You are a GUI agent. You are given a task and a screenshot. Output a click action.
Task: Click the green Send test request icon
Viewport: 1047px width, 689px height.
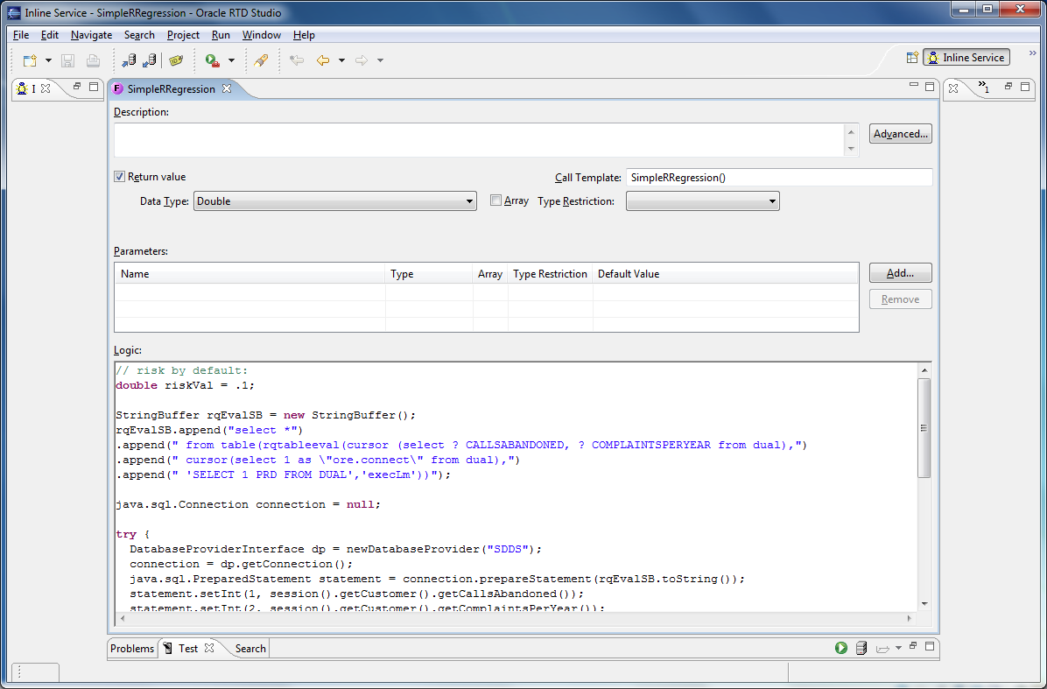pyautogui.click(x=840, y=648)
